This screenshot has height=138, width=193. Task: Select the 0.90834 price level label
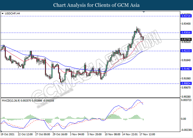(x=186, y=83)
